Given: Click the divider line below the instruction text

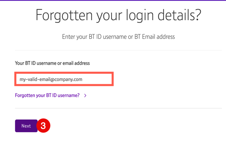Looking at the screenshot, I should pyautogui.click(x=118, y=50).
